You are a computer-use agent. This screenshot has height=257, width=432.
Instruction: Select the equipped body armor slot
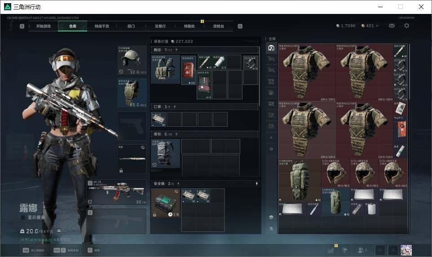coord(132,93)
